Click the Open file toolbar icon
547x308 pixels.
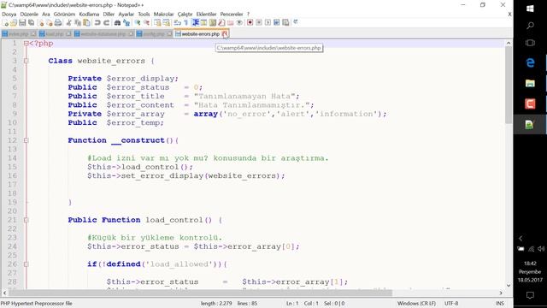click(x=14, y=23)
